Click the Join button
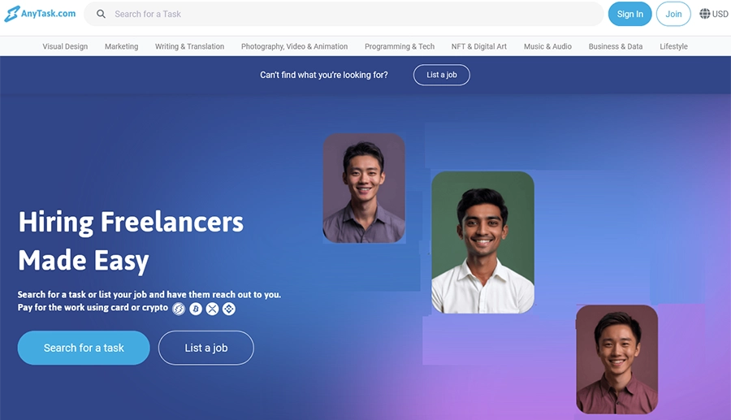731x420 pixels. [x=673, y=14]
